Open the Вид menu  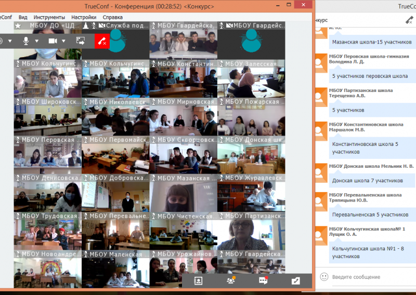23,17
